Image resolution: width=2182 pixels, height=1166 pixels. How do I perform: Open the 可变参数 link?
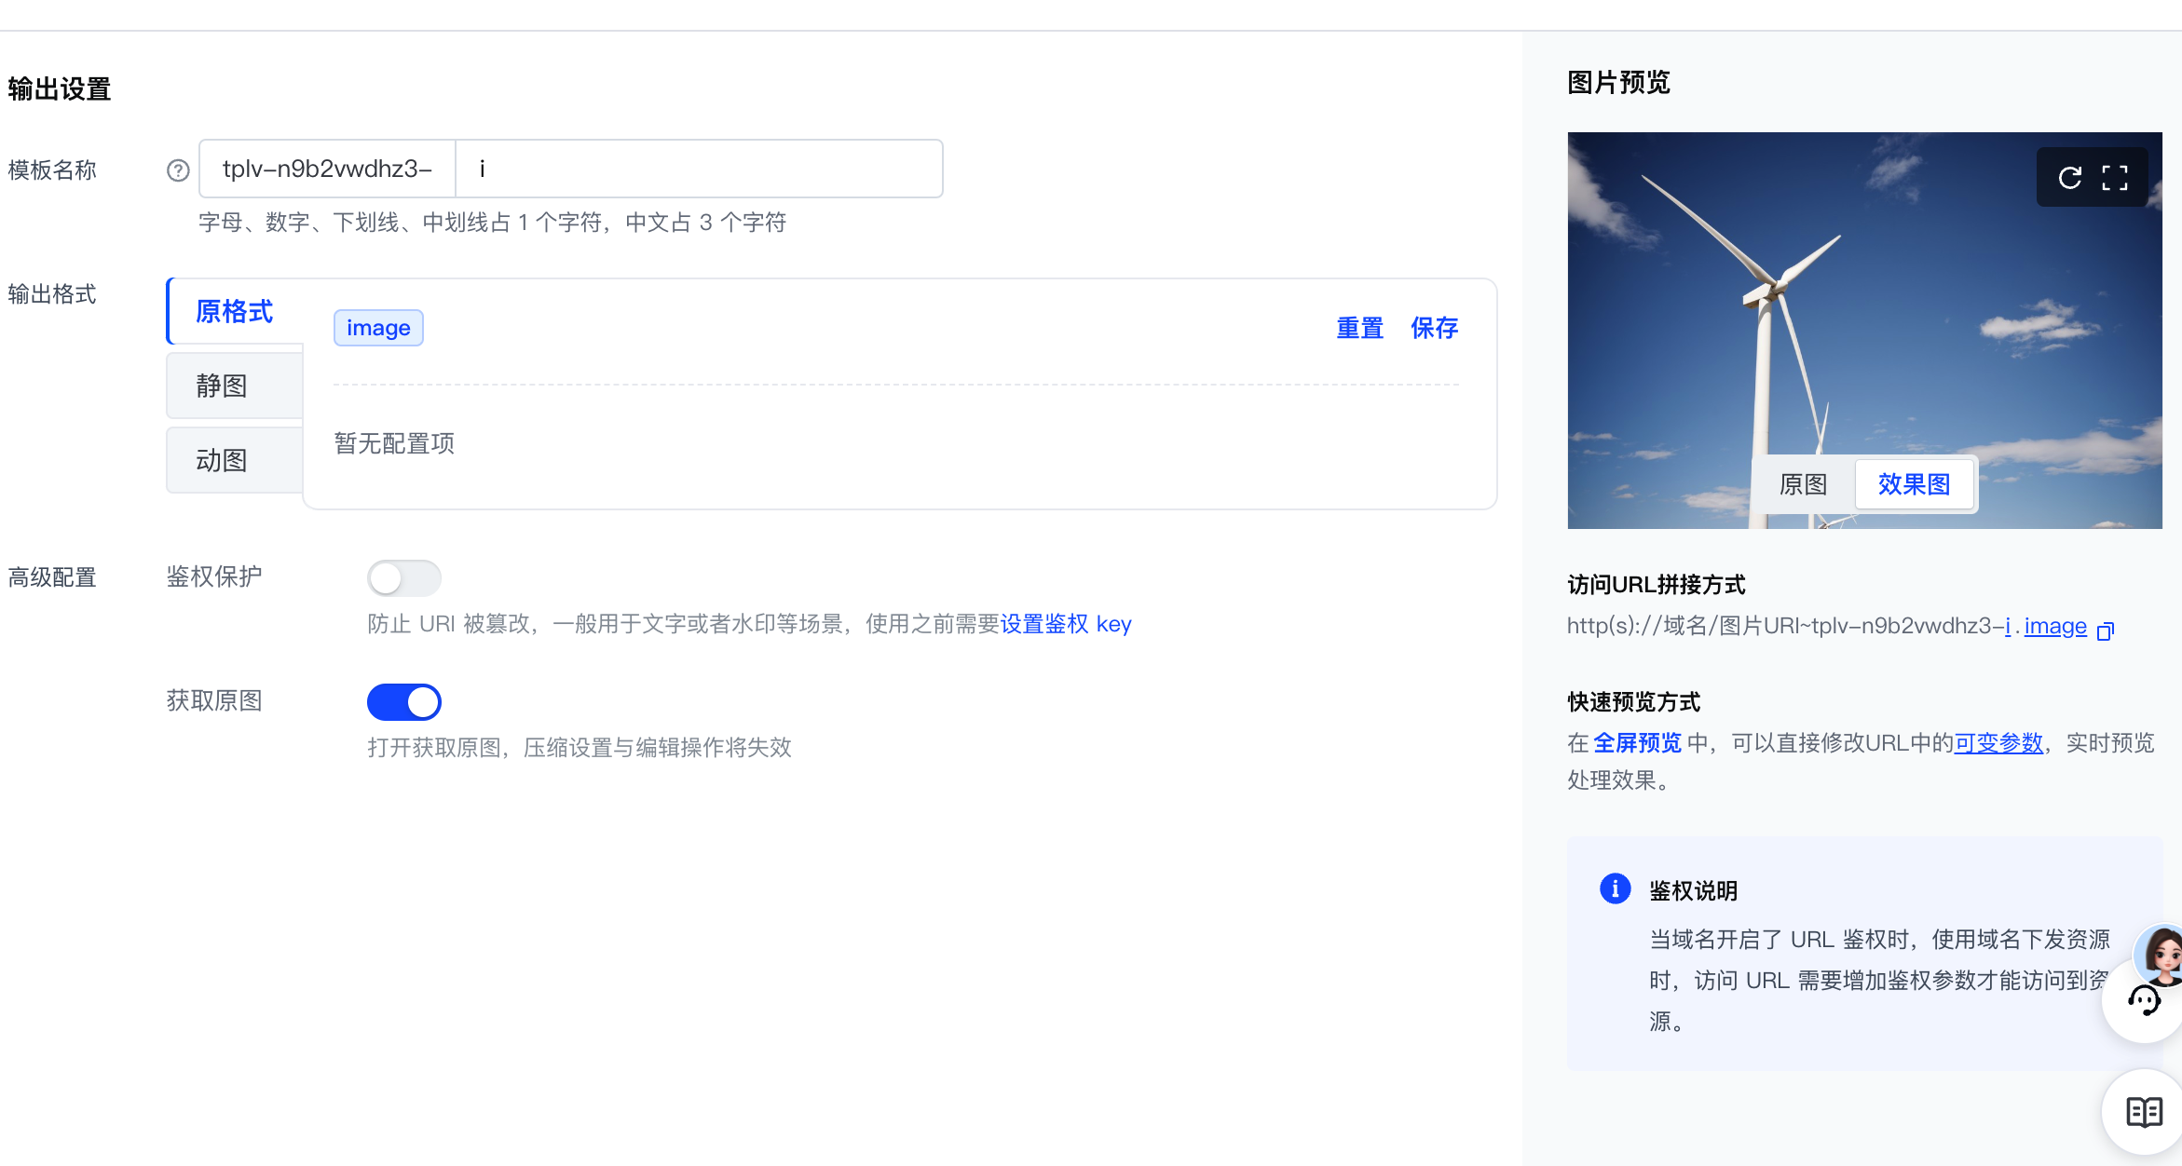pos(1998,743)
